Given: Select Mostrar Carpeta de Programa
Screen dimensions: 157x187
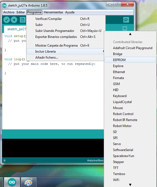Looking at the screenshot, I should [x=66, y=46].
